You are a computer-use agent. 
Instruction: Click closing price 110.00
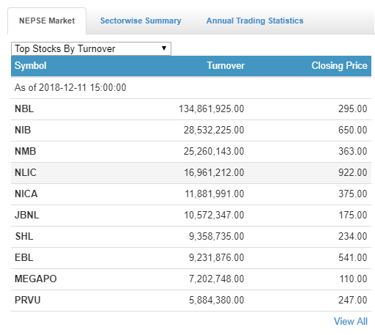point(353,279)
